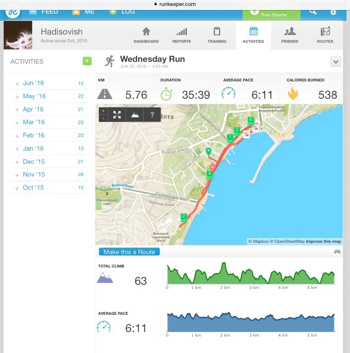Open the LOG menu item

(x=122, y=12)
